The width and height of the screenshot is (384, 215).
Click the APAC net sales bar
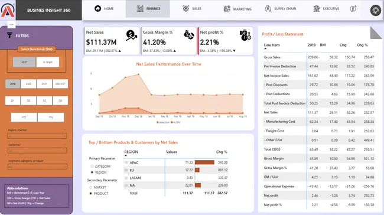click(204, 162)
